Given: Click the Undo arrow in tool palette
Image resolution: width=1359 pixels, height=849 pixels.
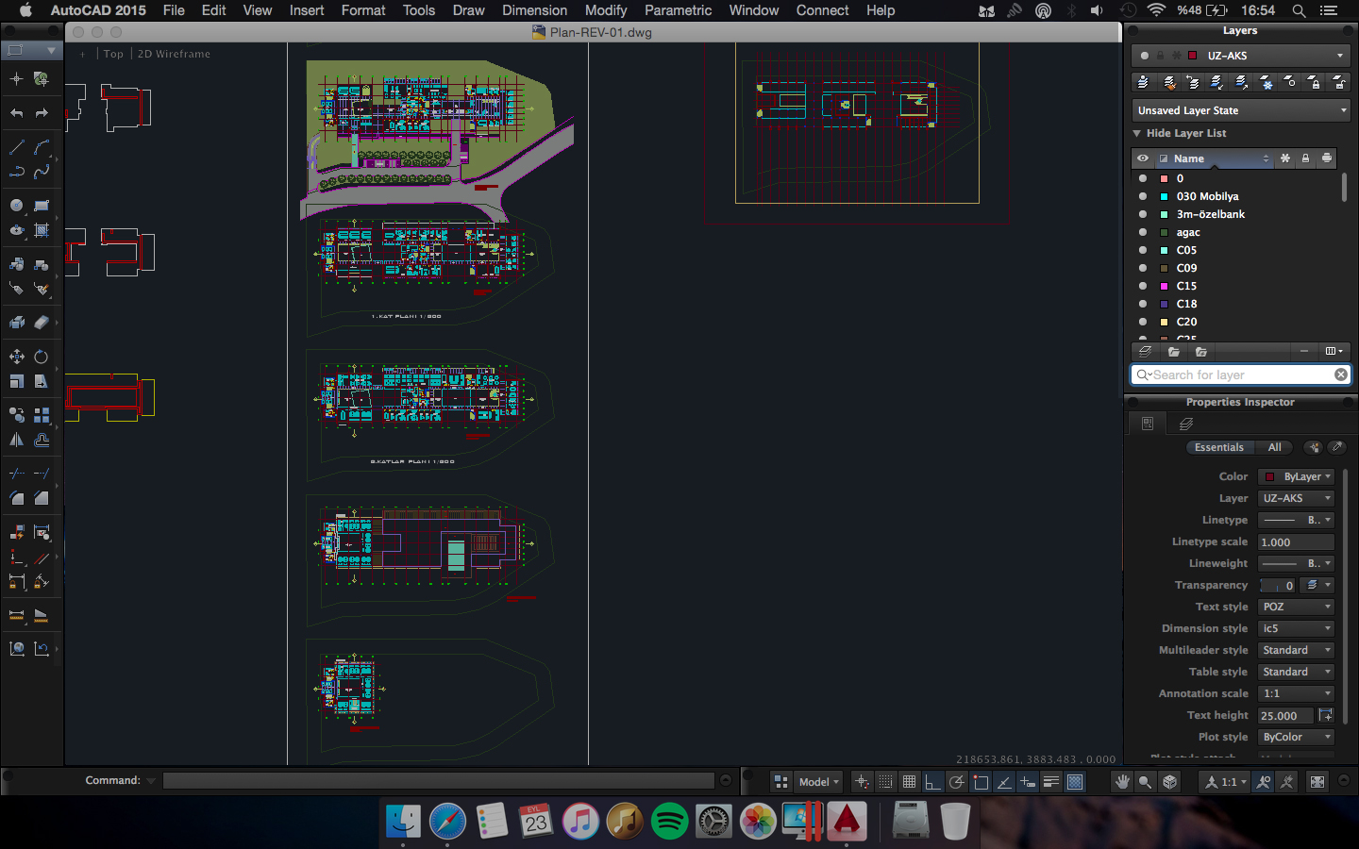Looking at the screenshot, I should pos(17,113).
